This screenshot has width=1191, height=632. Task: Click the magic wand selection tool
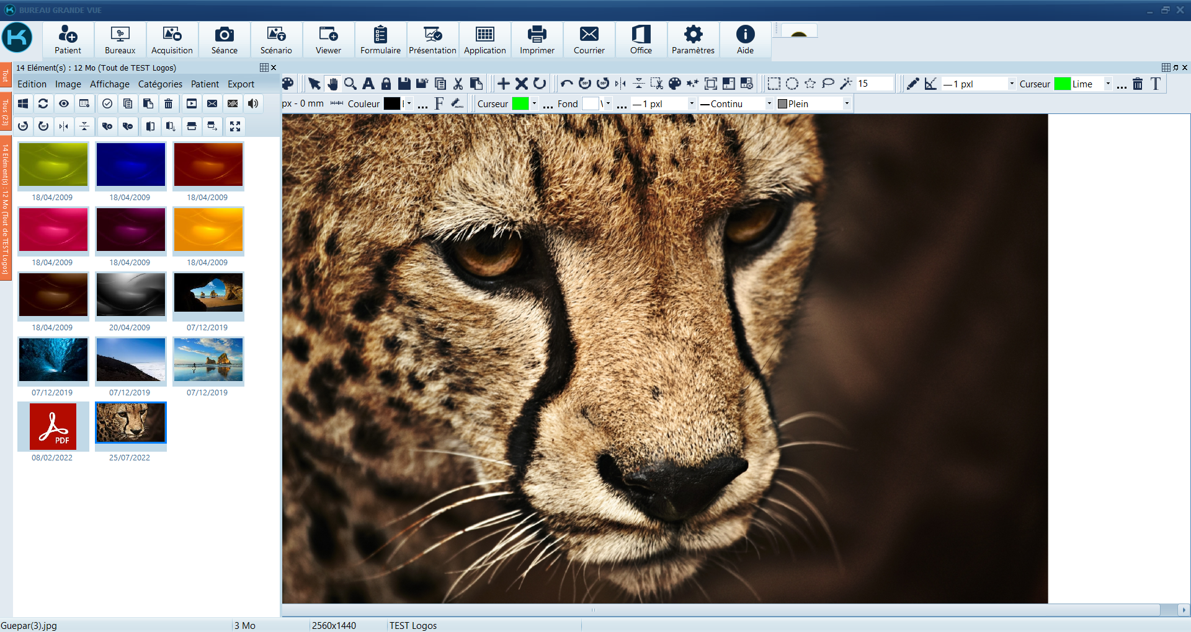point(846,84)
